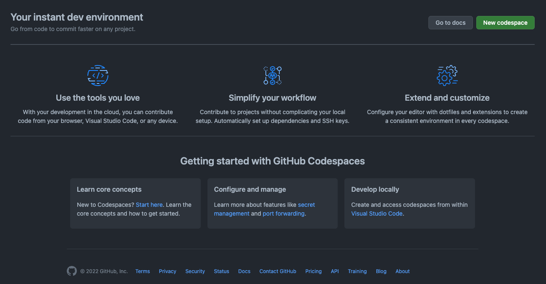Click the 'Your instant dev environment' heading

pyautogui.click(x=77, y=17)
